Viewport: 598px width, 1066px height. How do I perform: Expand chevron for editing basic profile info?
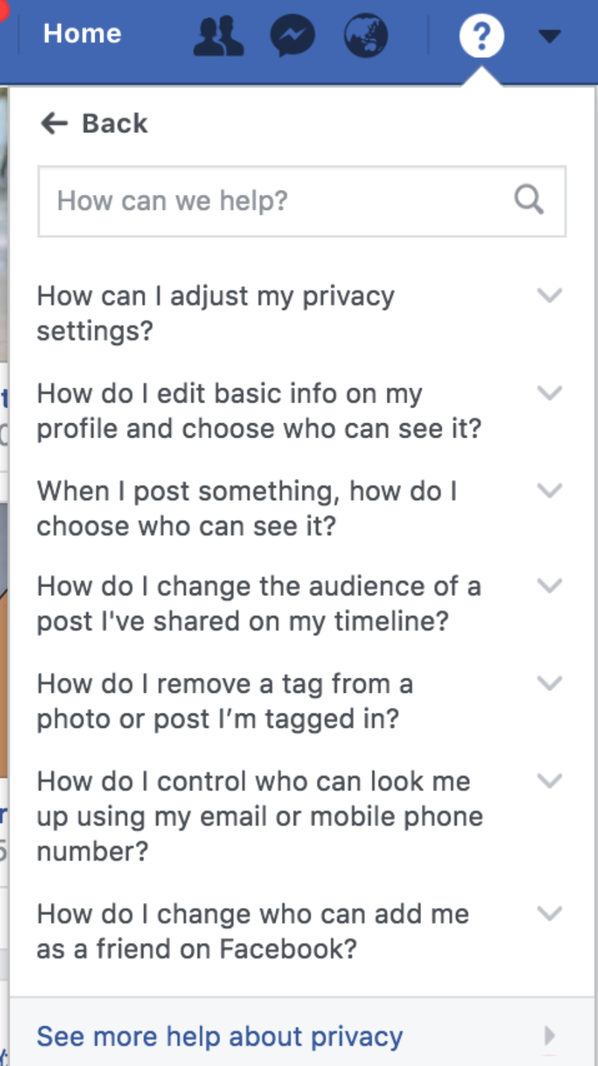[549, 393]
